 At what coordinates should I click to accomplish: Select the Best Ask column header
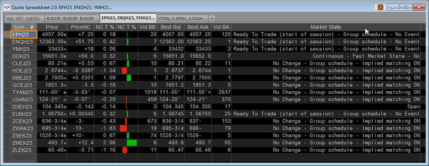pyautogui.click(x=198, y=27)
